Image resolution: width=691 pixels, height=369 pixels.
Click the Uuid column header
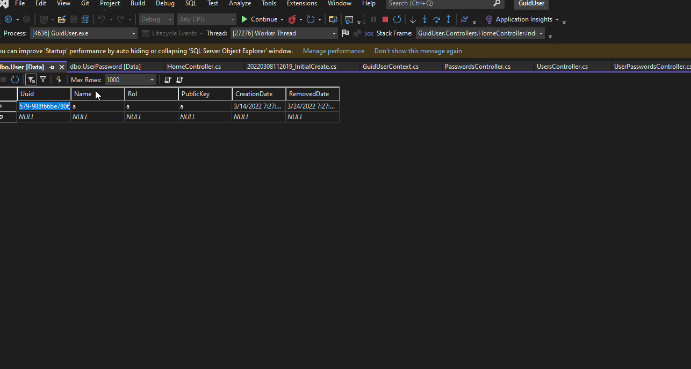point(44,94)
